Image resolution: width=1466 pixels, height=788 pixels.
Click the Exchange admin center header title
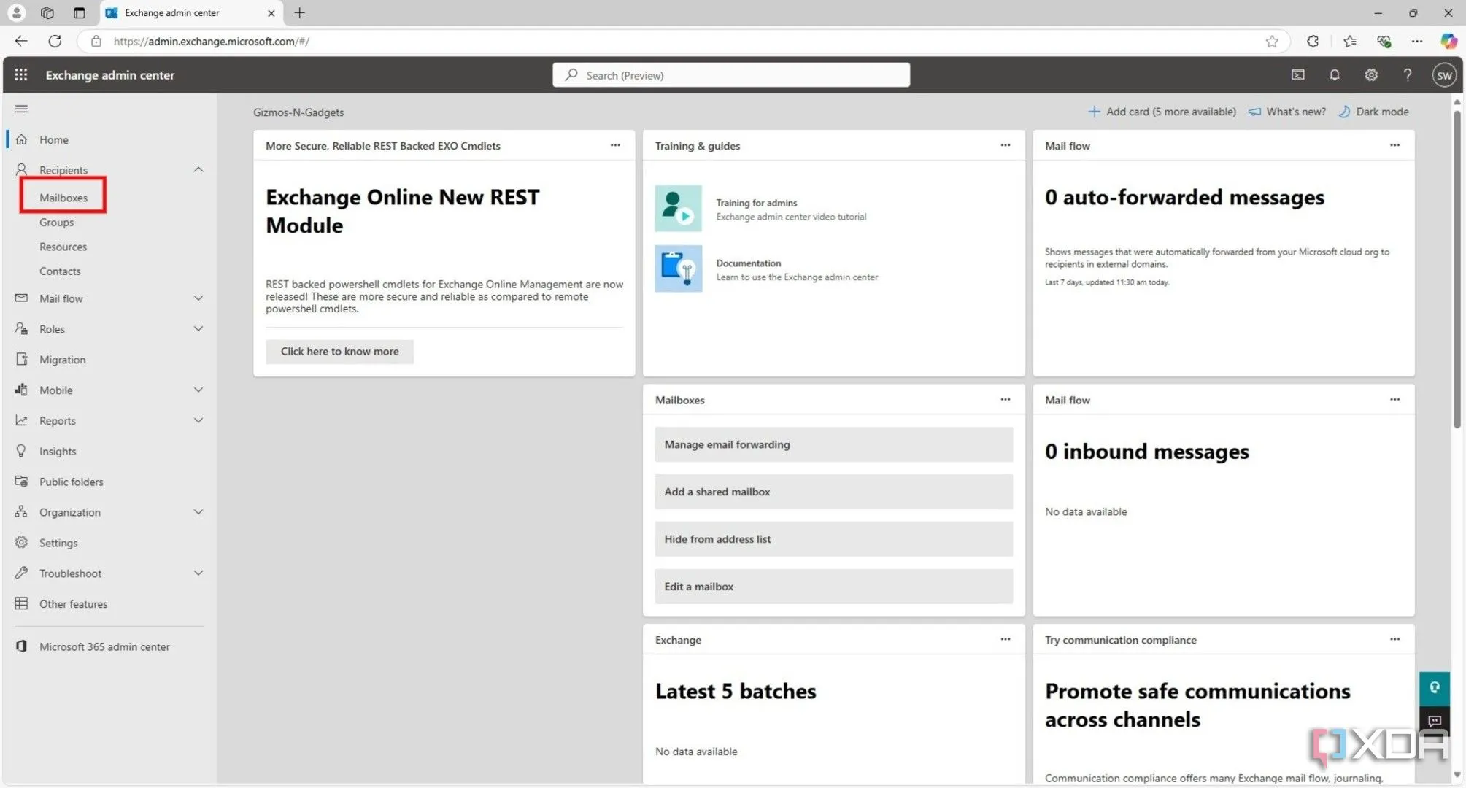[x=110, y=75]
